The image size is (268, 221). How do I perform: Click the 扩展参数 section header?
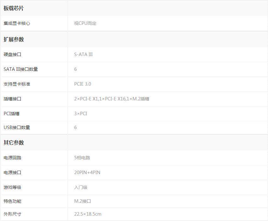pos(14,40)
